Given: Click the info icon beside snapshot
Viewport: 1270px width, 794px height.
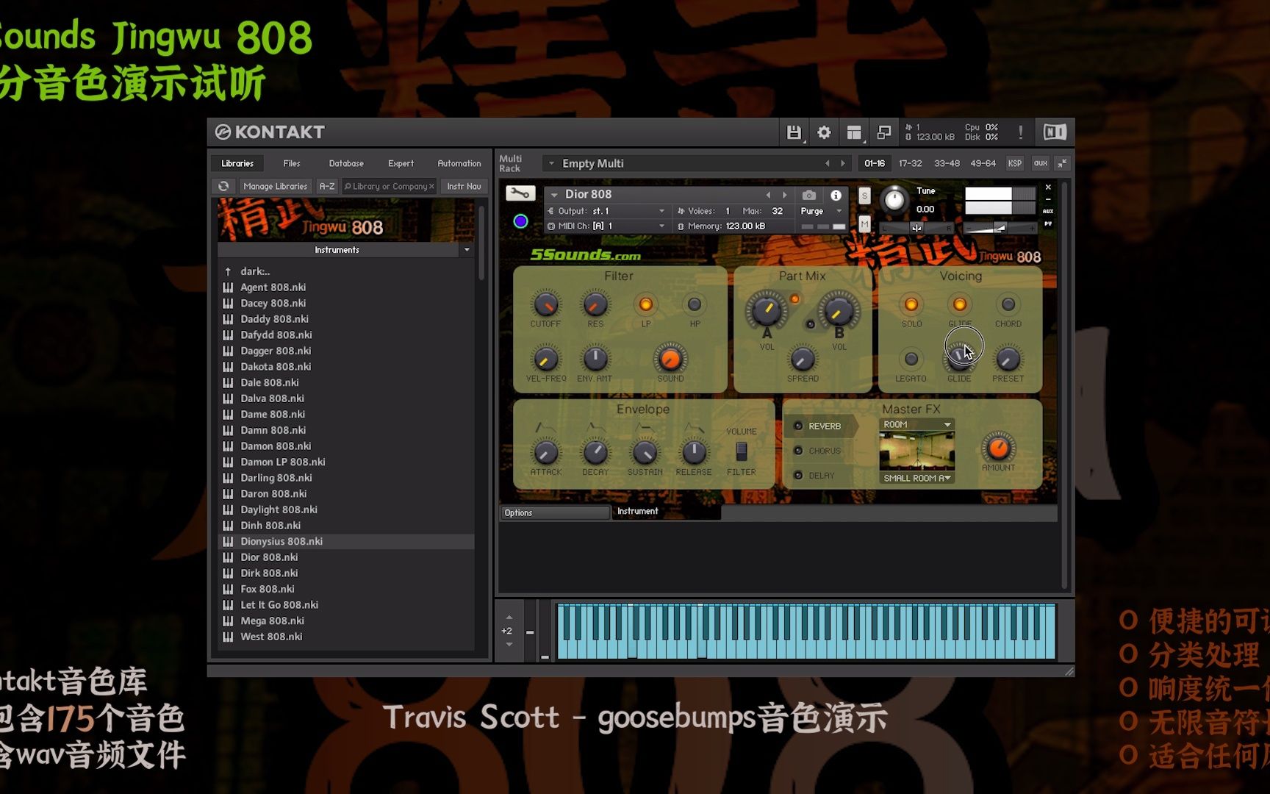Looking at the screenshot, I should pos(836,195).
